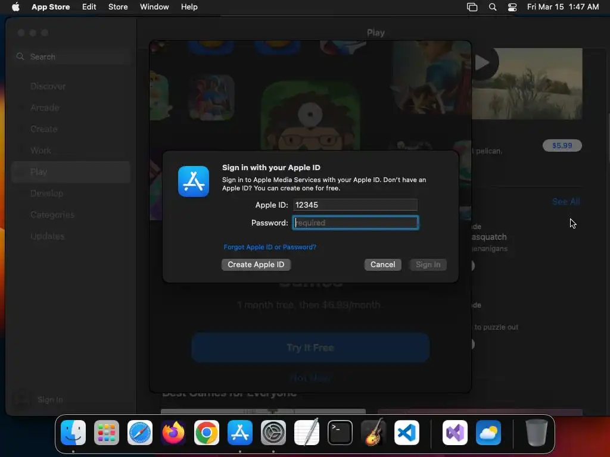Open the Help menu
The width and height of the screenshot is (610, 457).
[x=189, y=7]
